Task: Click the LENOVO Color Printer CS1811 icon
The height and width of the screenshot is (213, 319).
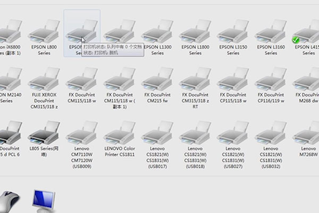Action: point(120,130)
